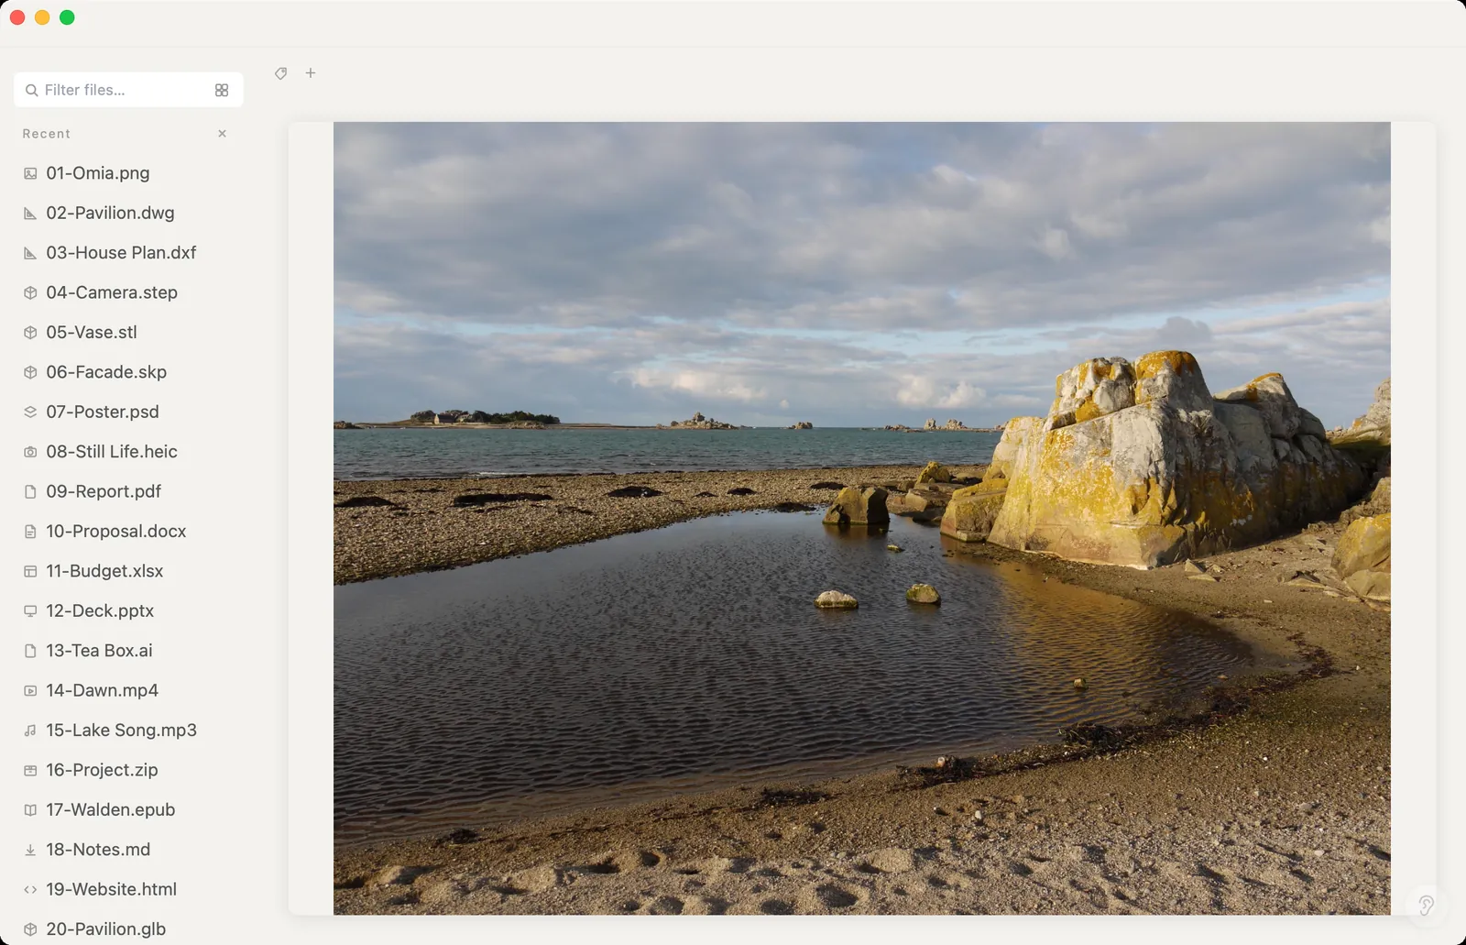
Task: Click the layers icon beside 07-Poster.psd
Action: 30,412
